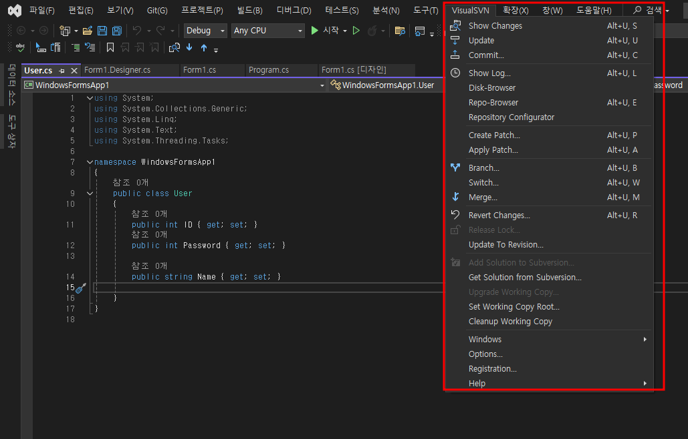
Task: Choose Cleanup Working Copy menu item
Action: (x=550, y=322)
